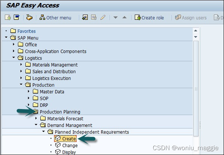Click the Change Favorites pencil icon
Screen dimensions: 224x155
(x=103, y=18)
